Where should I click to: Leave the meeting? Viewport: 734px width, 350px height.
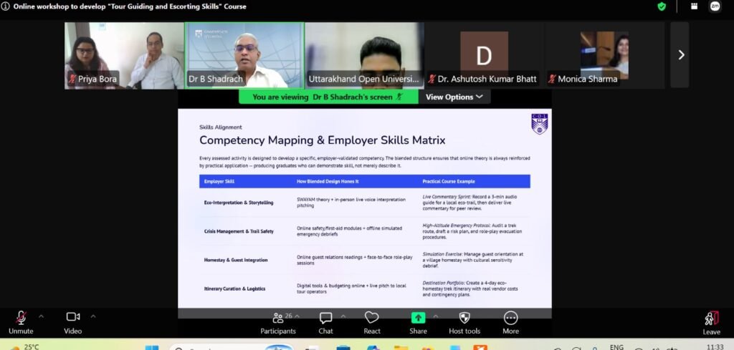point(712,323)
